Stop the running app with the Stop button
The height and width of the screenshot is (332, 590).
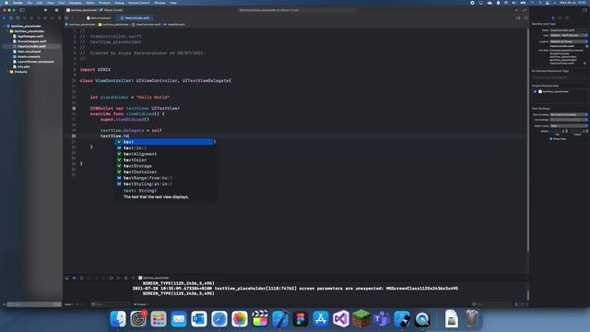point(56,10)
